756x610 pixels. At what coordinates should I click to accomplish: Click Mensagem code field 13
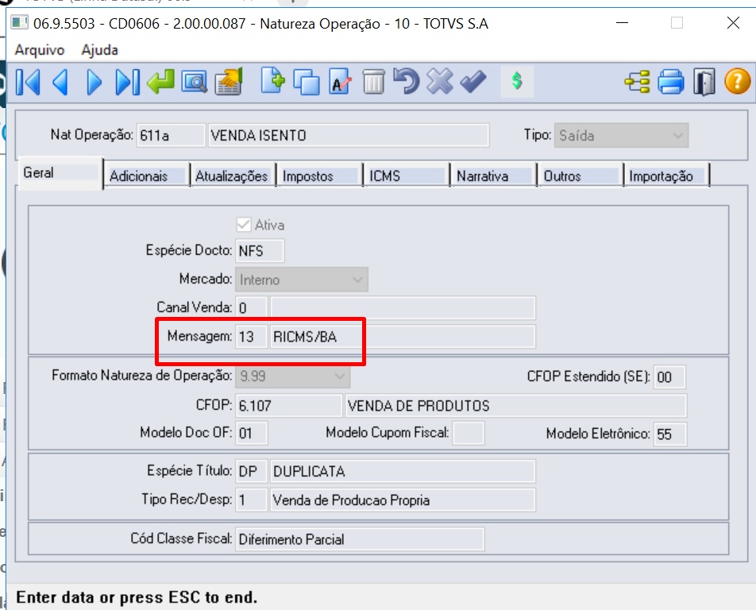[251, 337]
